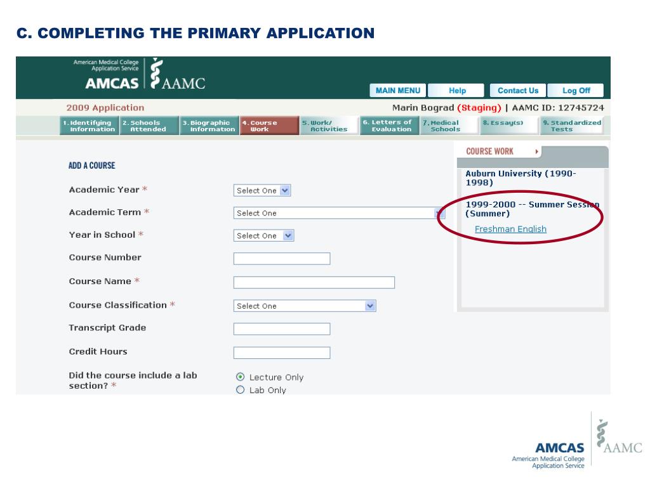Click the 2009 Application label
This screenshot has width=650, height=487.
tap(105, 108)
